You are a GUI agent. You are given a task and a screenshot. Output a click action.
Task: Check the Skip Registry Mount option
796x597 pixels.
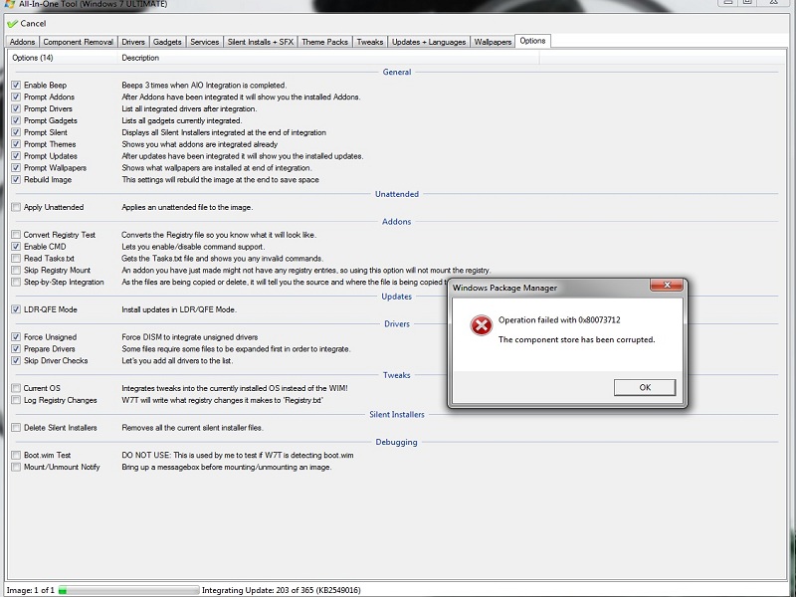pos(16,270)
